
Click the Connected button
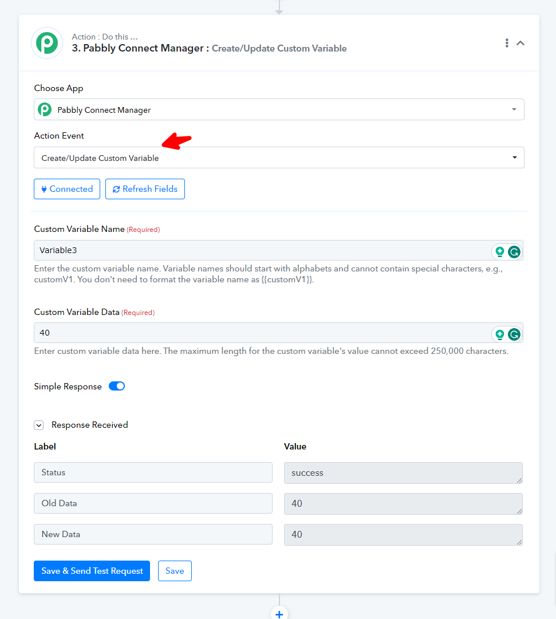[x=67, y=189]
